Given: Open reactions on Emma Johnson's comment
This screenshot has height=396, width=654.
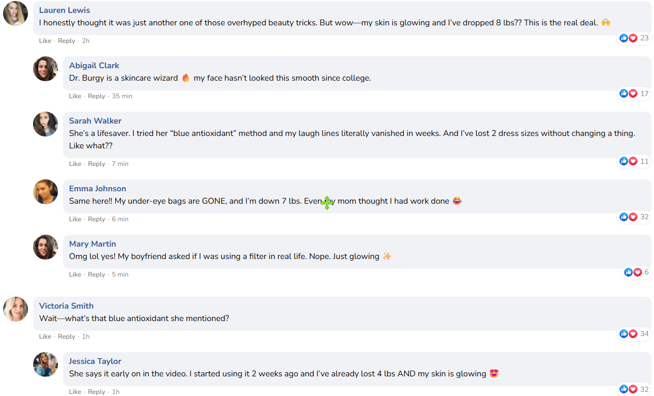Looking at the screenshot, I should 634,217.
